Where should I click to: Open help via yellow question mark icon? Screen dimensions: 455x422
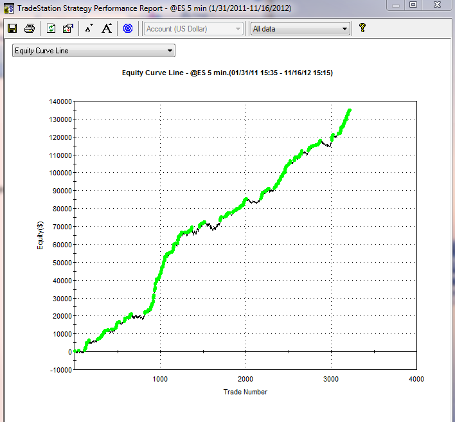(x=362, y=28)
